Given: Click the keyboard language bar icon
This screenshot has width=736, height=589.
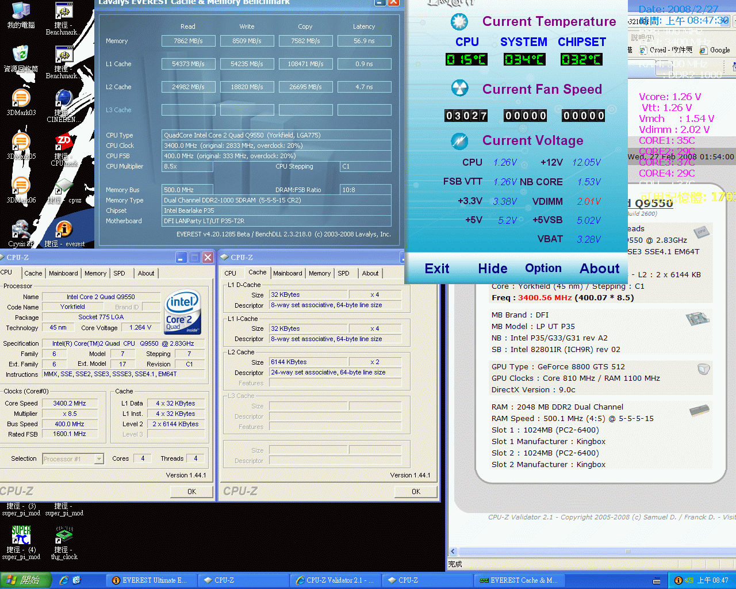Looking at the screenshot, I should click(x=656, y=580).
